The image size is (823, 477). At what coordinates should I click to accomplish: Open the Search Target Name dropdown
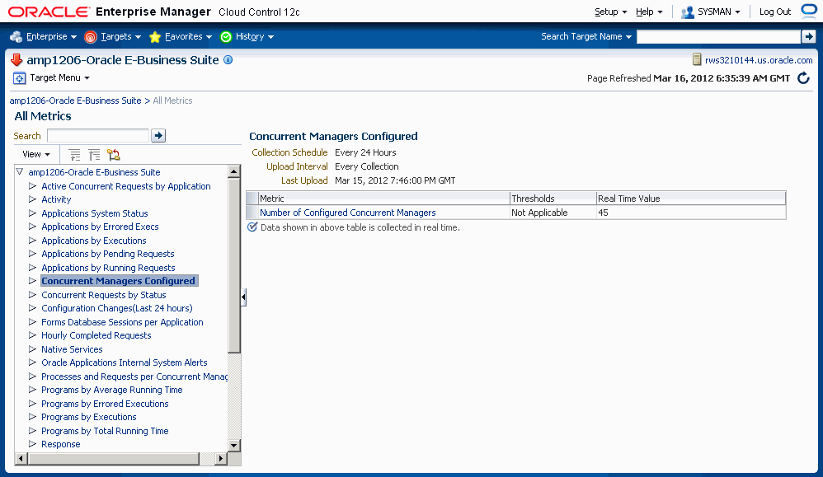point(586,37)
